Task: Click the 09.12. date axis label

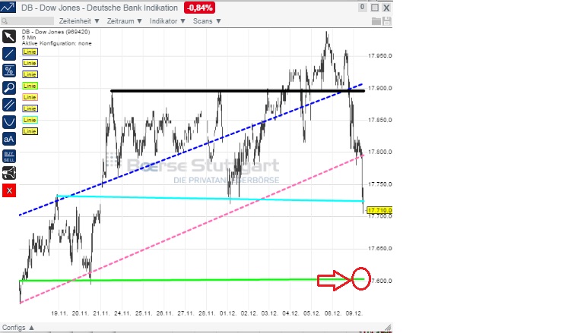Action: pyautogui.click(x=354, y=313)
